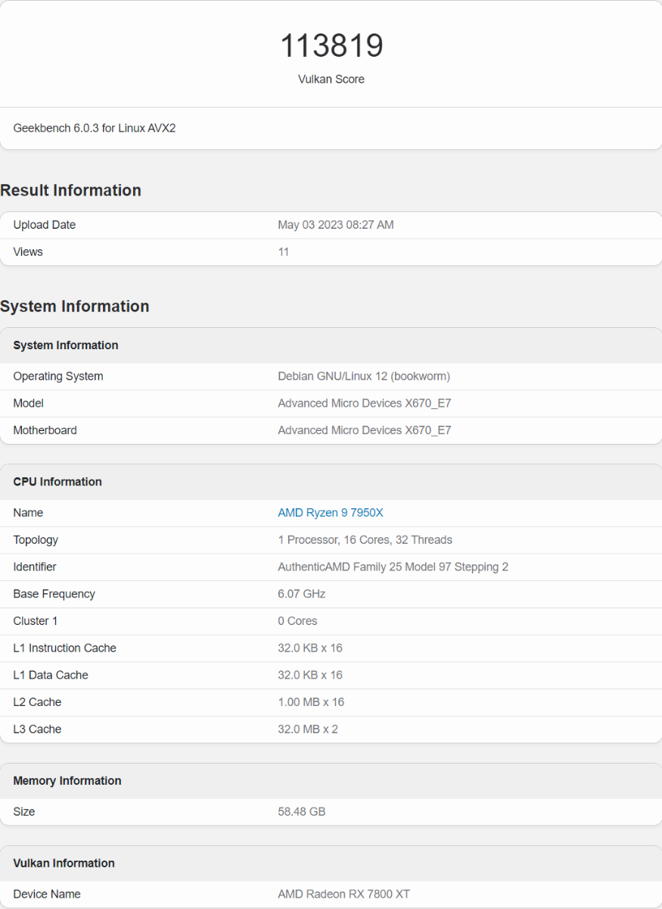
Task: Select Motherboard value Advanced Micro Devices X670_E7
Action: pyautogui.click(x=365, y=430)
